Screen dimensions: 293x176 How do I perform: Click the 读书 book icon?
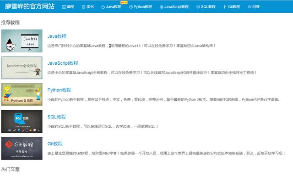point(83,7)
